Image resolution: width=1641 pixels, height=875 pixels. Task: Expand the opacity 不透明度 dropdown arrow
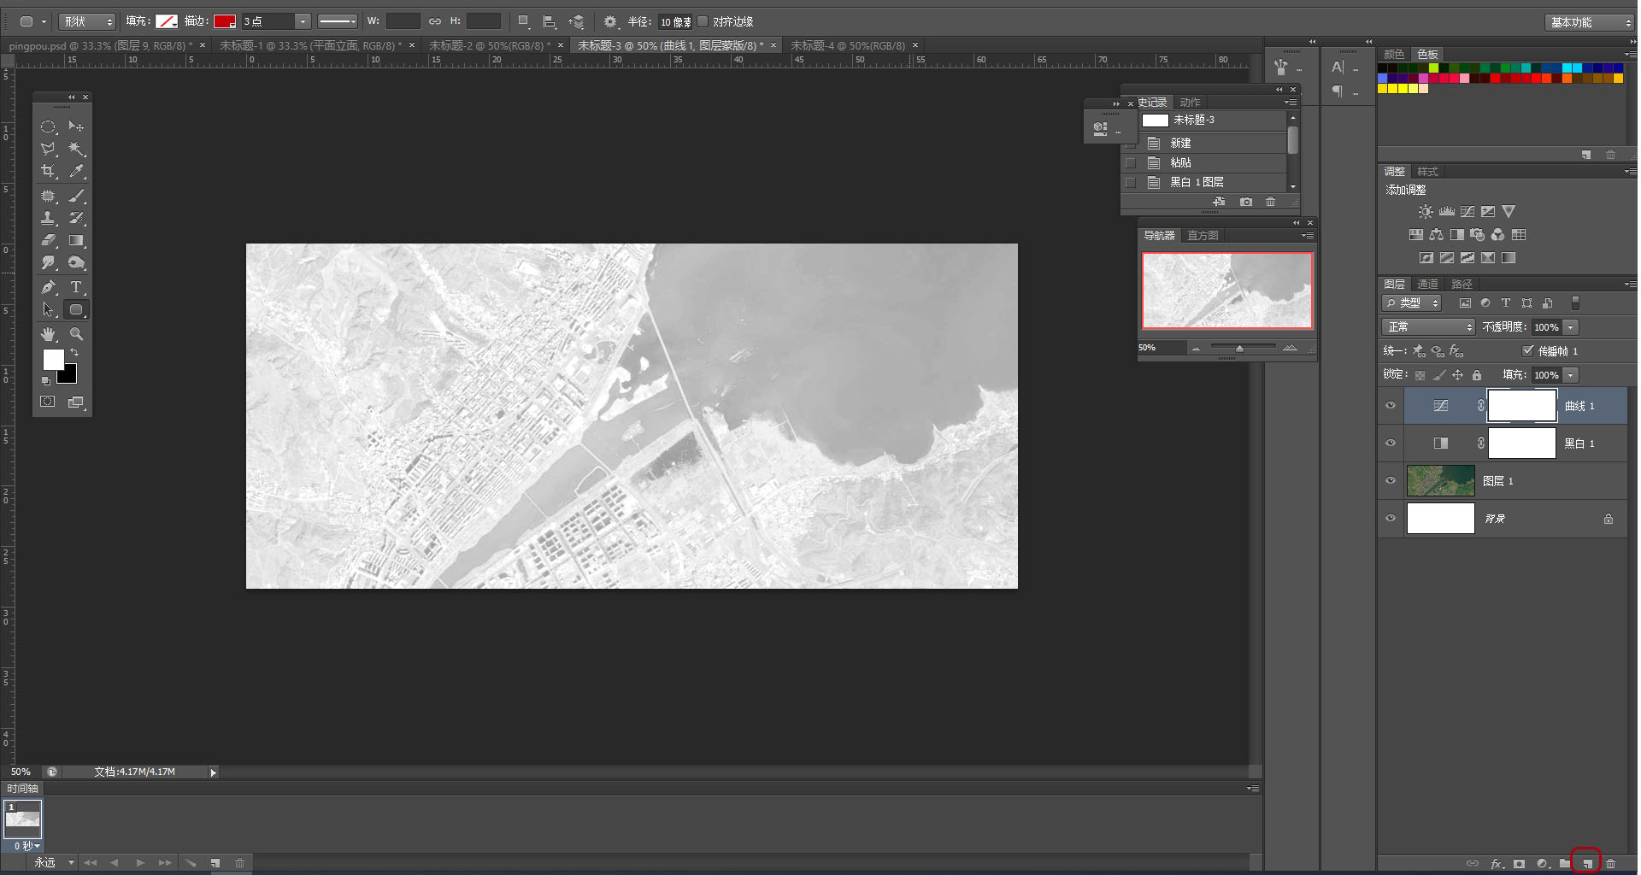click(1571, 327)
